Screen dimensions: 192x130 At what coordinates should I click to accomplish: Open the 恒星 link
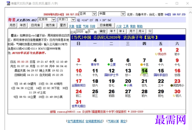[79, 26]
